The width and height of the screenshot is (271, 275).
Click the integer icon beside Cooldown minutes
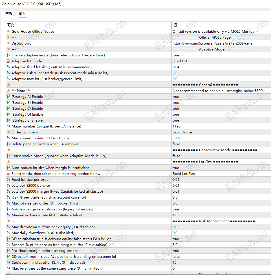coord(8,262)
